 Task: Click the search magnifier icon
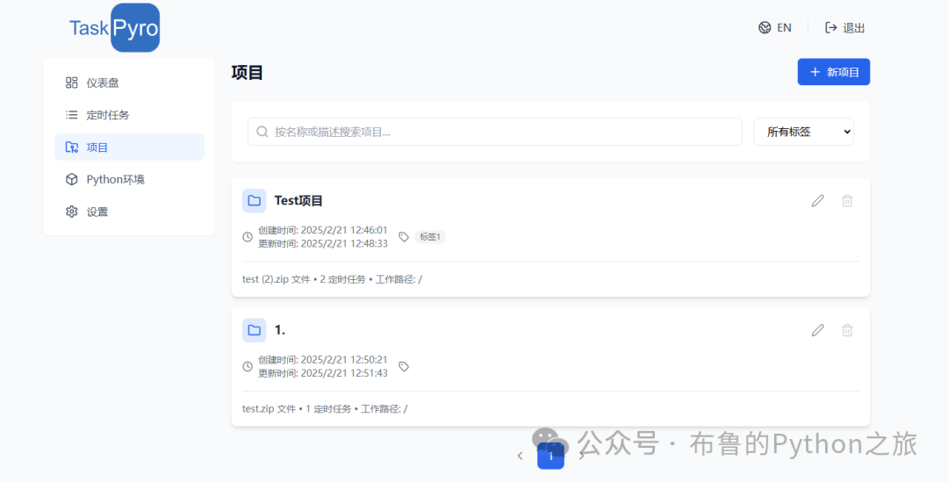pos(262,132)
